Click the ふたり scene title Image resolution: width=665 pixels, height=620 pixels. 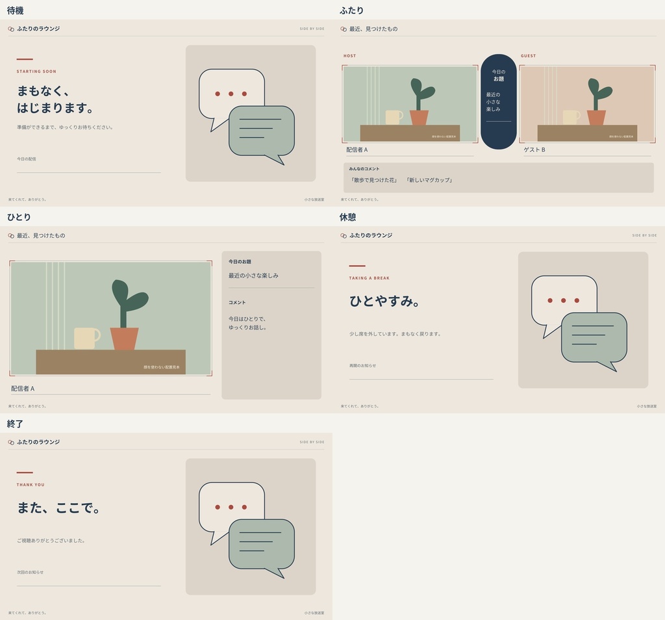[351, 10]
